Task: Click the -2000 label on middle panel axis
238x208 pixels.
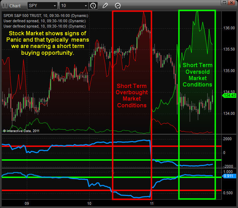Action: pyautogui.click(x=228, y=166)
